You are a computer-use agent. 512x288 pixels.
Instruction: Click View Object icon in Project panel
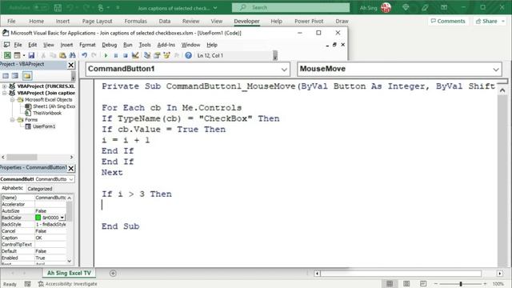(15, 76)
